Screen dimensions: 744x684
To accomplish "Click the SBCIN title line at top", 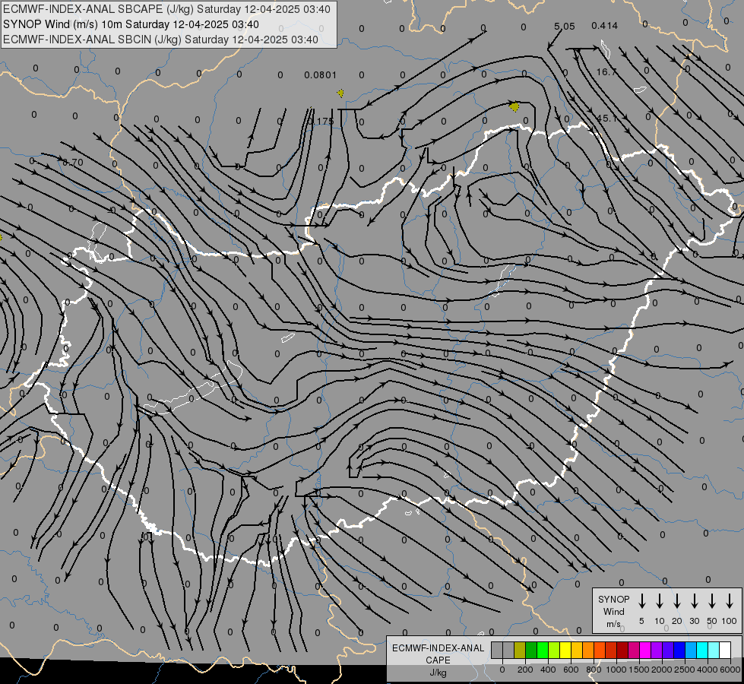I will pyautogui.click(x=160, y=40).
